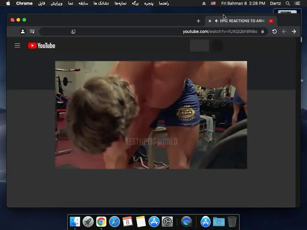Open the نشانک ها menu
The height and width of the screenshot is (230, 307).
pyautogui.click(x=101, y=3)
